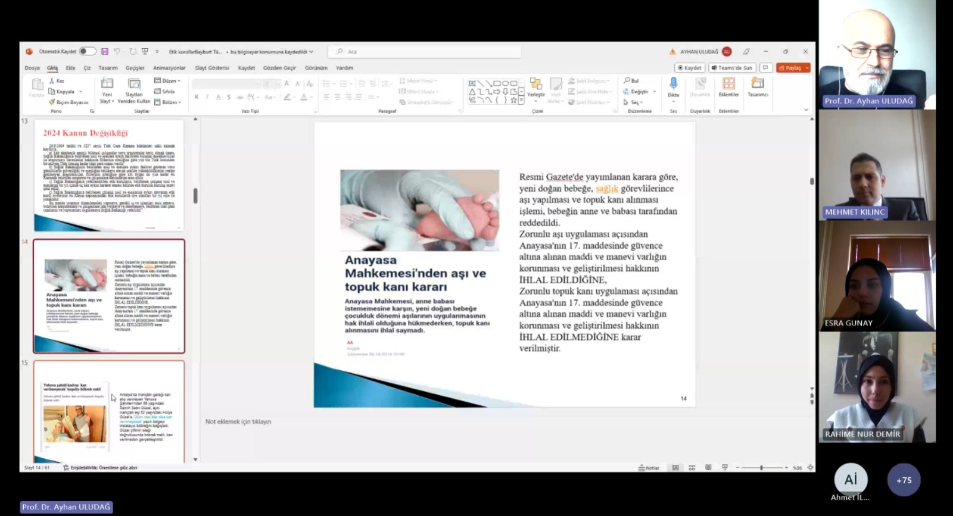Open the Animasyonlar ribbon tab
The width and height of the screenshot is (953, 516).
tap(169, 68)
